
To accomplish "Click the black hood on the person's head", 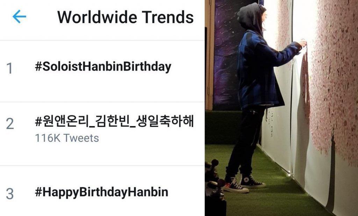I will 250,17.
